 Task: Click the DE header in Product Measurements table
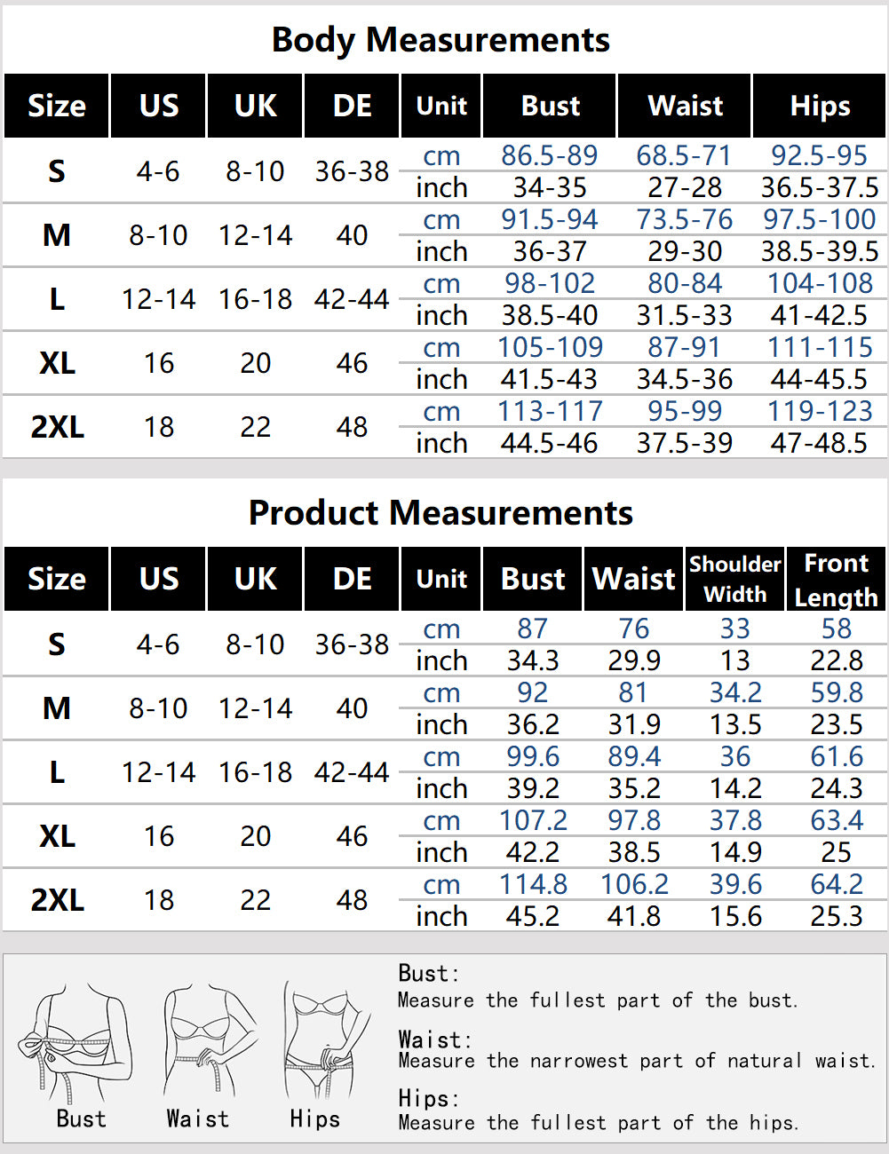[x=352, y=579]
